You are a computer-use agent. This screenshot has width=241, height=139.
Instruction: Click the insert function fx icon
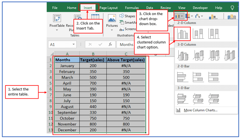(110, 44)
